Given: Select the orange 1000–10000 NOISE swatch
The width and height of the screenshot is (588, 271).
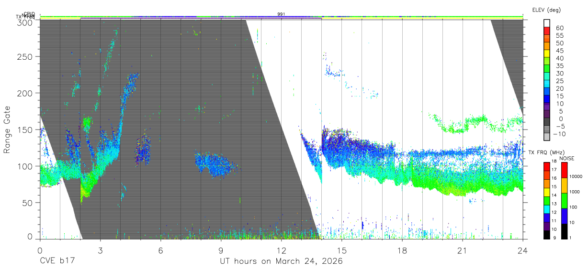Looking at the screenshot, I should coord(564,185).
